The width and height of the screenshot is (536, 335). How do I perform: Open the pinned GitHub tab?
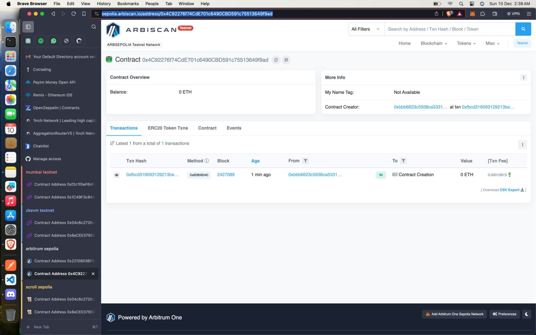tap(79, 41)
